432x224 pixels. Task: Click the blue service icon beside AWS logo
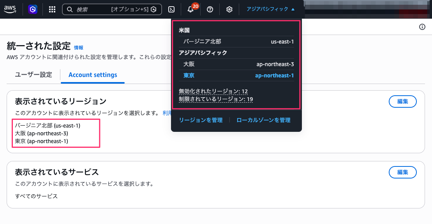pos(32,9)
